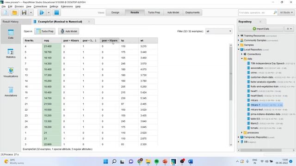Click the Import Data button

point(261,29)
